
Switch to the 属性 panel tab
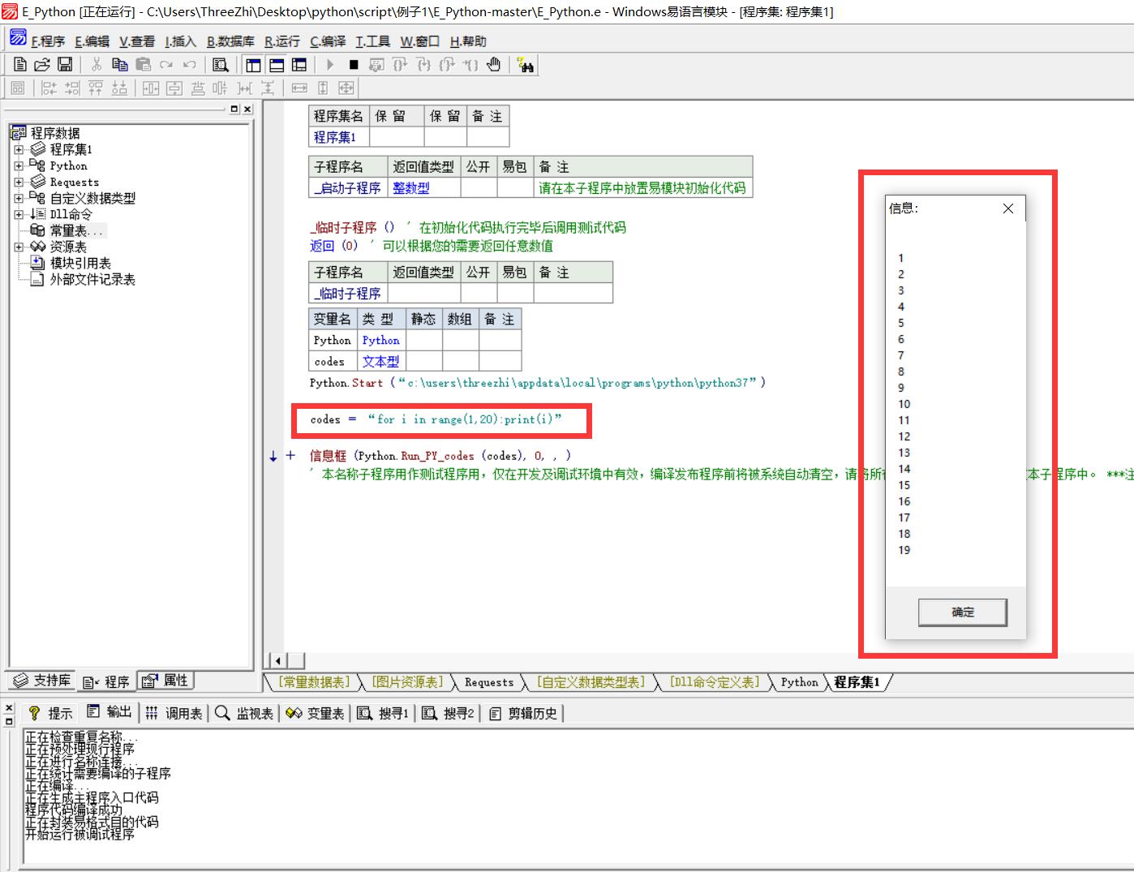(165, 681)
